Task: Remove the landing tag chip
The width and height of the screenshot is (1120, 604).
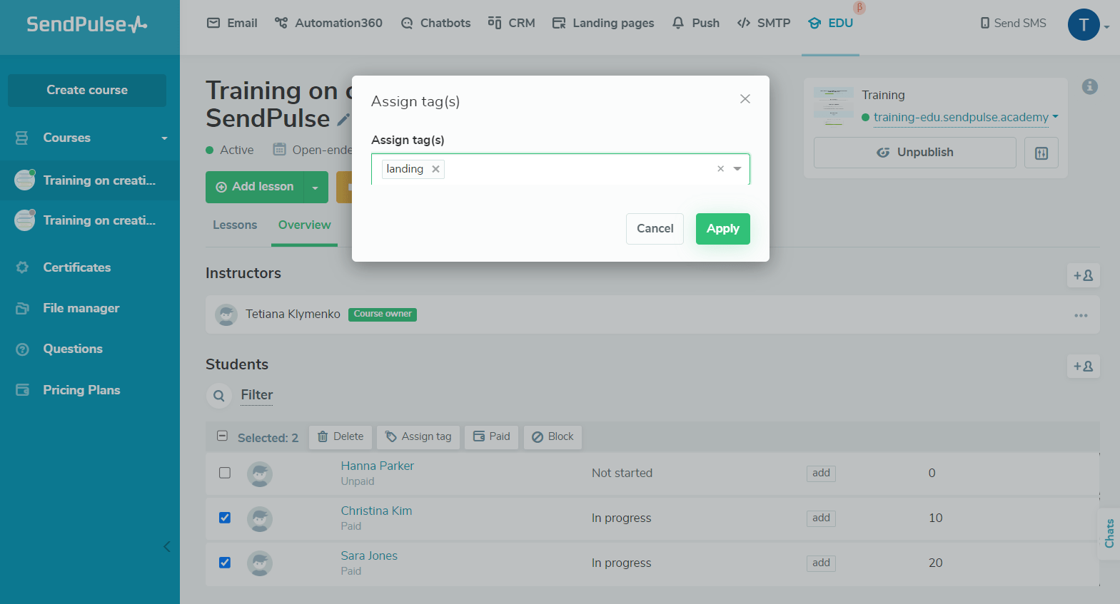Action: point(435,169)
